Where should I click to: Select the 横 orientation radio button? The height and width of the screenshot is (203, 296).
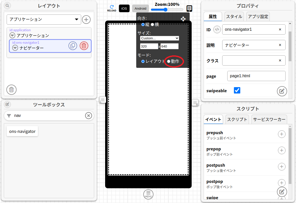pos(152,25)
